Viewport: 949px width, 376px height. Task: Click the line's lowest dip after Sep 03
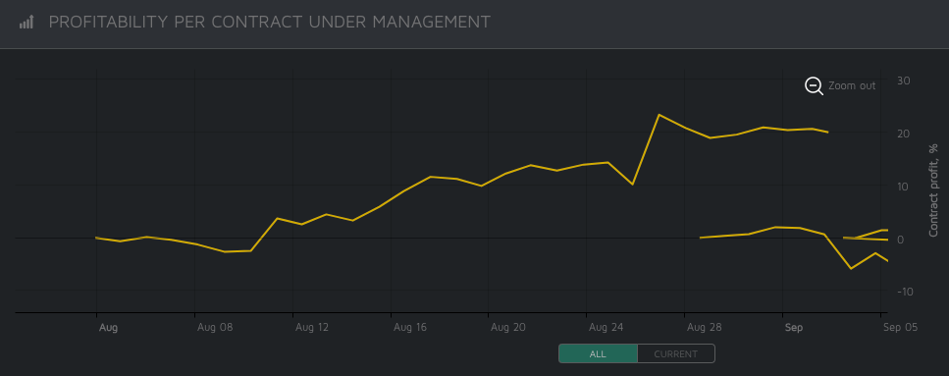click(851, 268)
